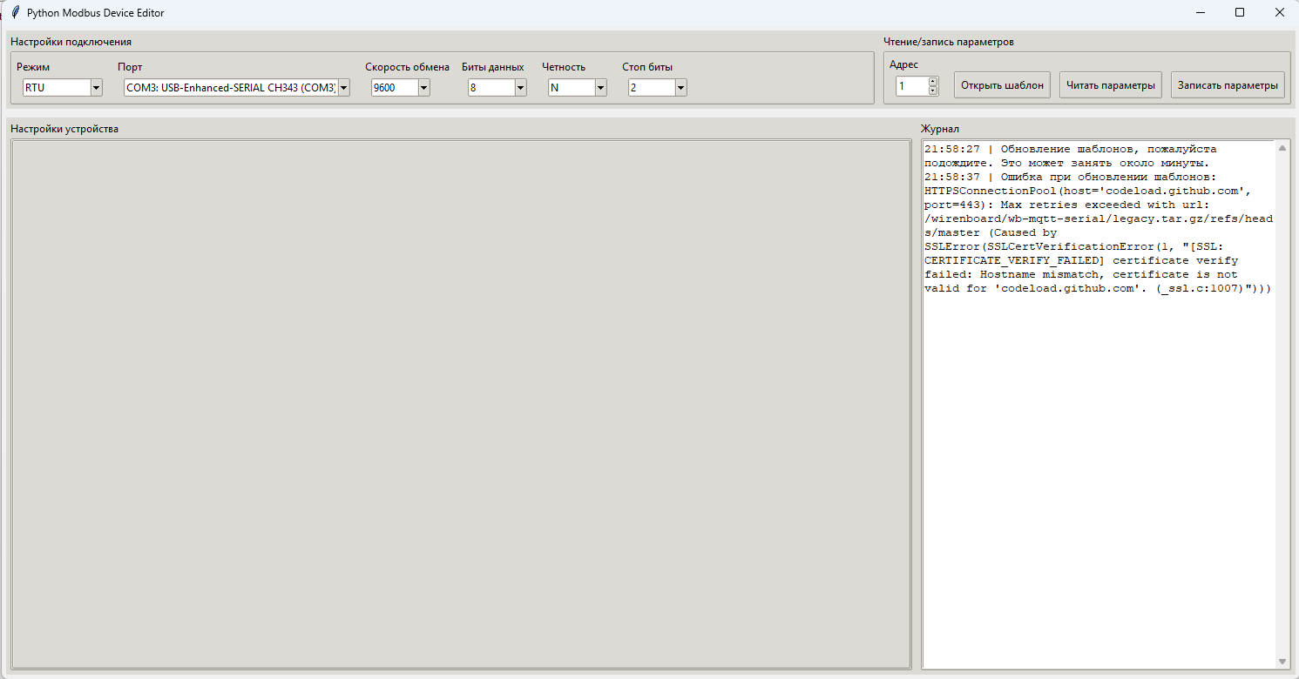Expand the Порт COM port combo box
1299x679 pixels.
click(343, 87)
